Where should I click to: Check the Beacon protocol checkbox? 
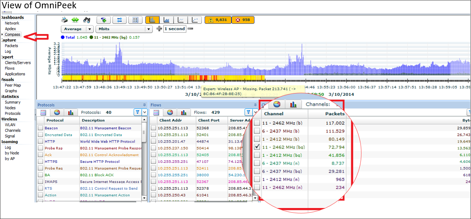click(40, 128)
